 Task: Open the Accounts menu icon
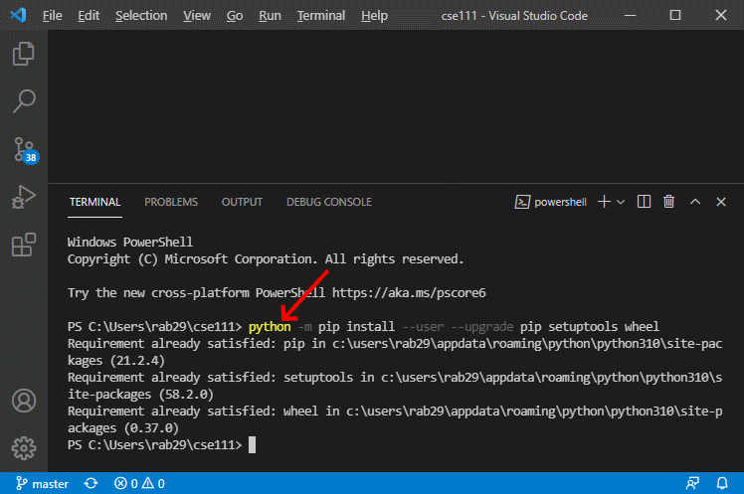click(24, 401)
